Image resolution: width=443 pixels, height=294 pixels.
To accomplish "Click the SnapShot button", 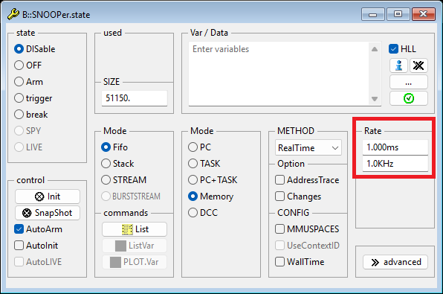I will coord(48,213).
